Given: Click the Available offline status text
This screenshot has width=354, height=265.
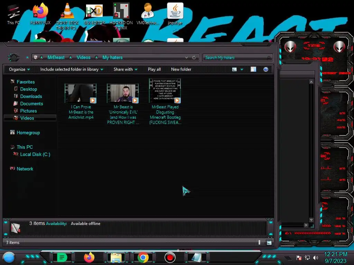Looking at the screenshot, I should coord(86,224).
